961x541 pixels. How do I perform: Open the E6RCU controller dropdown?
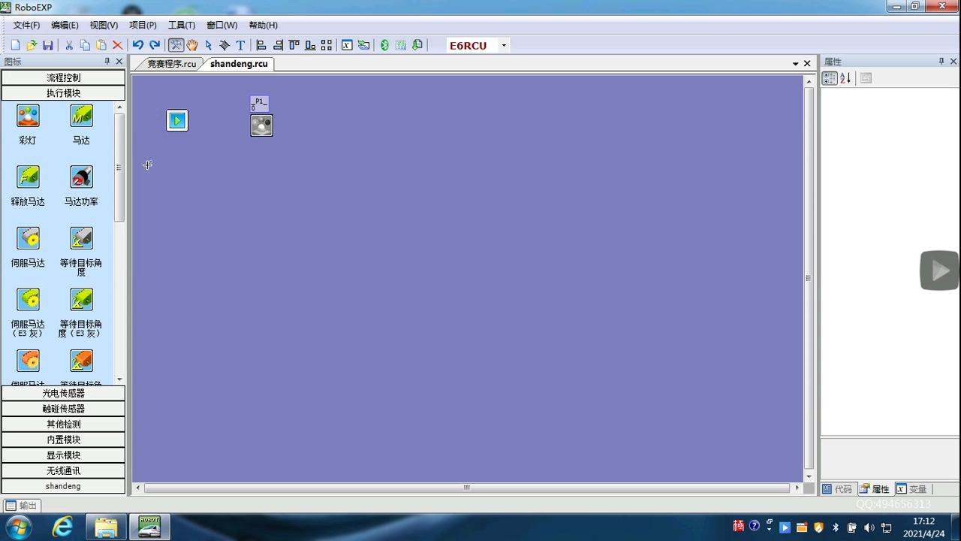[x=504, y=45]
